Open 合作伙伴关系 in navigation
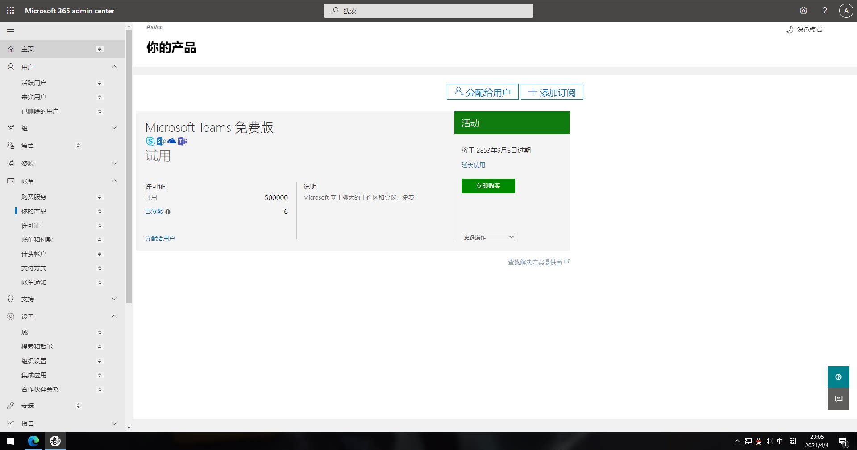Viewport: 857px width, 450px height. click(x=40, y=389)
